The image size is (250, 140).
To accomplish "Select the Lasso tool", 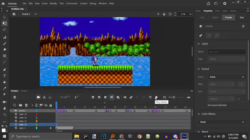I will pos(4,30).
